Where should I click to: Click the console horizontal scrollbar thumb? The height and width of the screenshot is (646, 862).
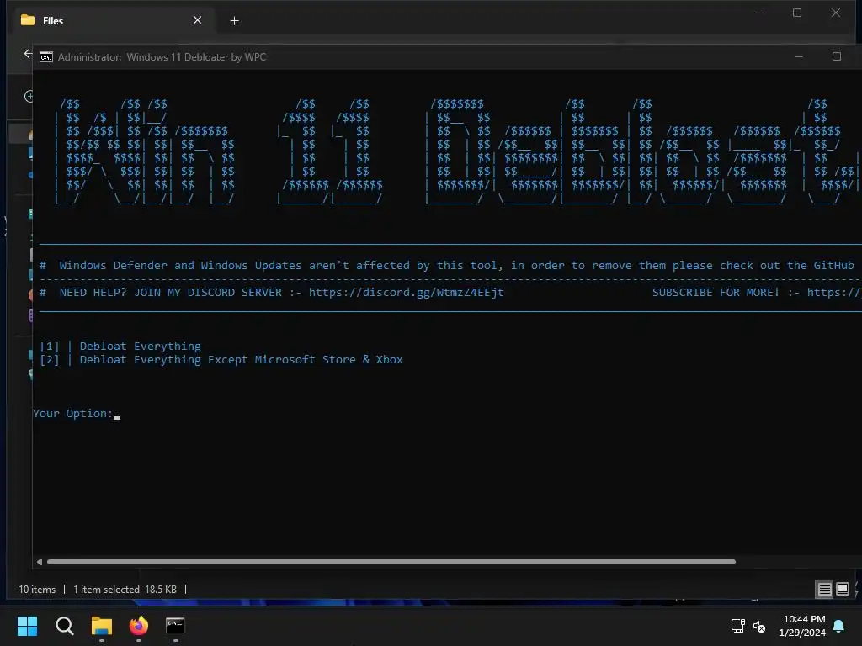pyautogui.click(x=391, y=562)
